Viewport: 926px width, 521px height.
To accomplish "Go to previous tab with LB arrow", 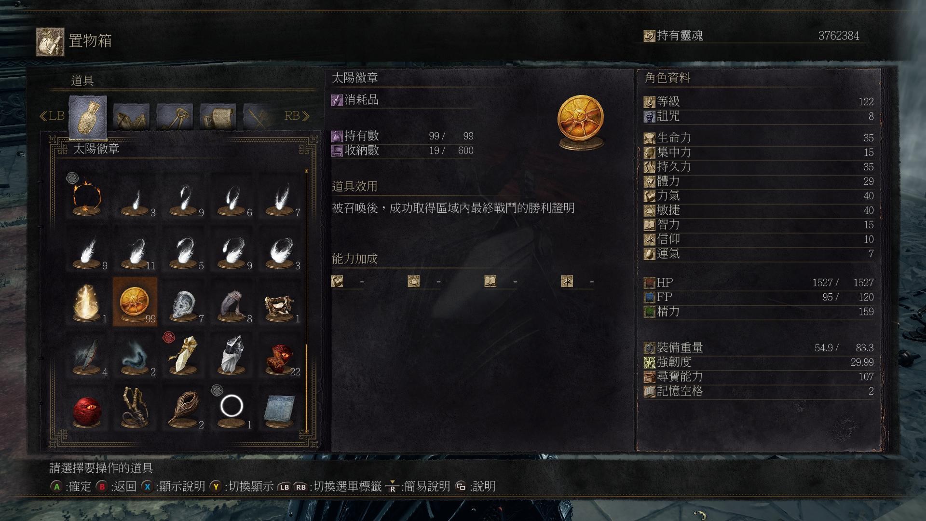I will [x=52, y=116].
